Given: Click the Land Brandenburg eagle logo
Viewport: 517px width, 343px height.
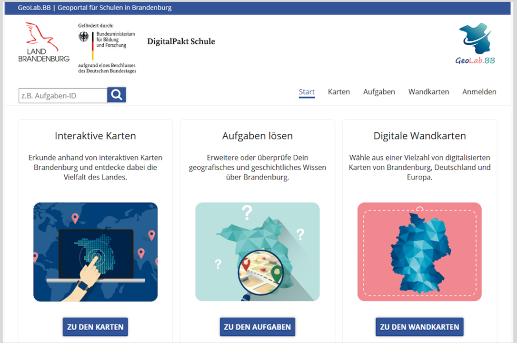Looking at the screenshot, I should click(43, 42).
